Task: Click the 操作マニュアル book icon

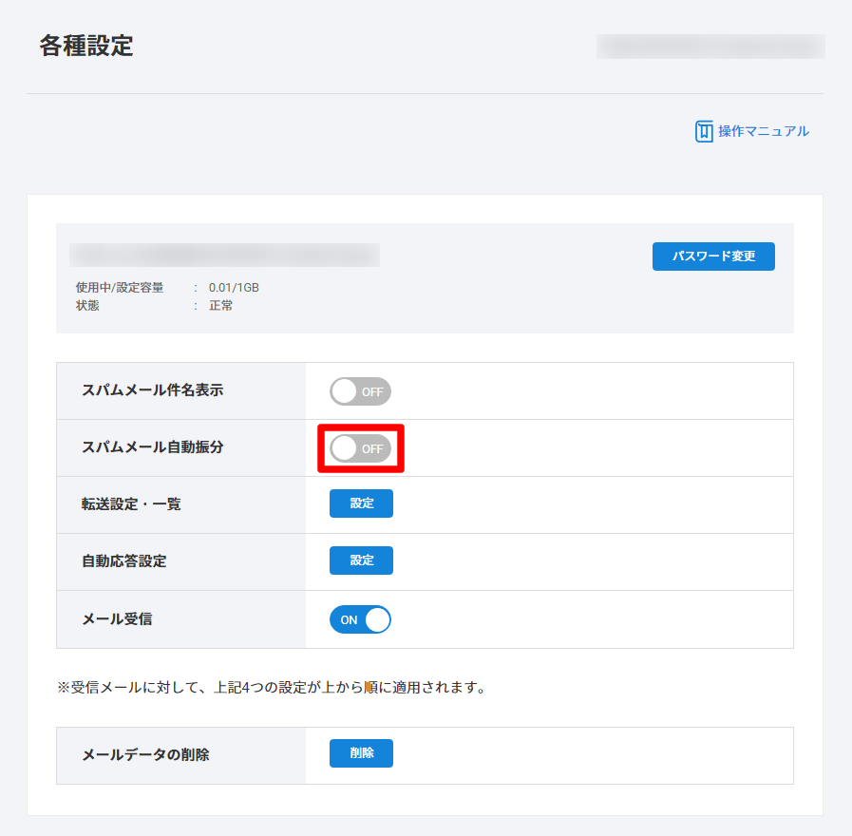Action: (704, 131)
